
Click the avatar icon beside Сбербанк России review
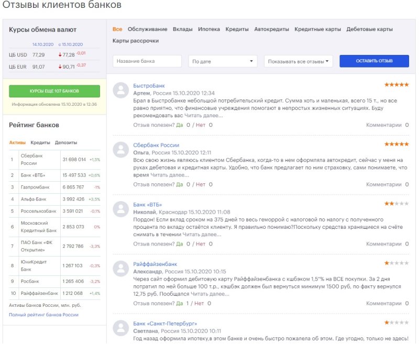121,150
